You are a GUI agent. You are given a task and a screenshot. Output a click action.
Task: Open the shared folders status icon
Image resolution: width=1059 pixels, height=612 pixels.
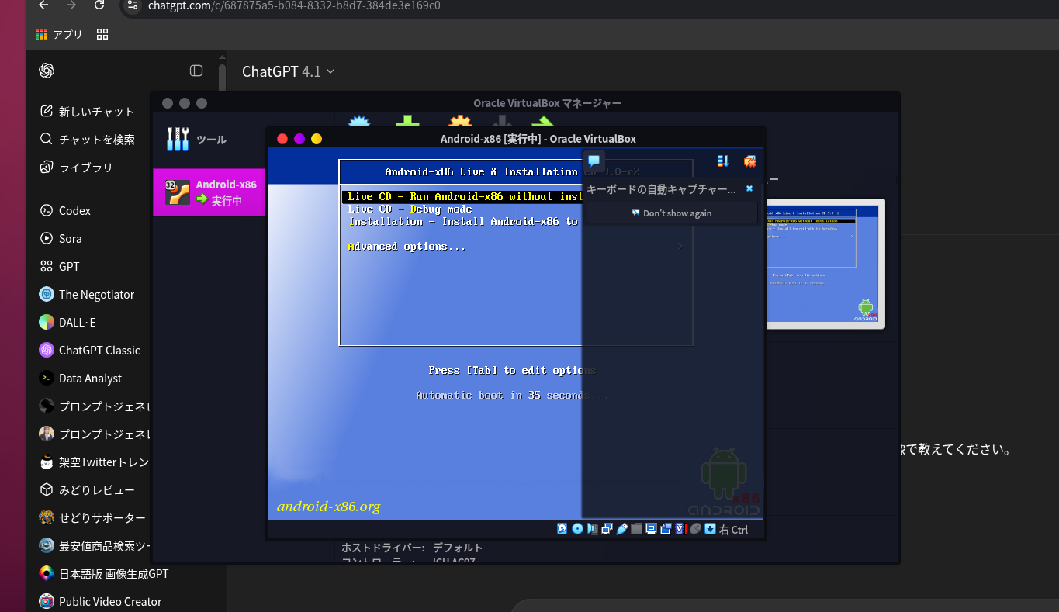[637, 529]
